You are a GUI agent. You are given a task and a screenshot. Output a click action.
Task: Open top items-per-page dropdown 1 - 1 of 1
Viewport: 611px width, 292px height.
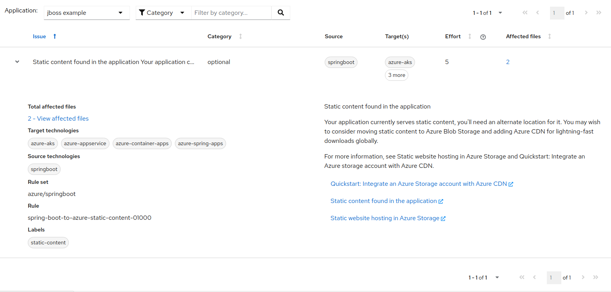click(x=487, y=13)
